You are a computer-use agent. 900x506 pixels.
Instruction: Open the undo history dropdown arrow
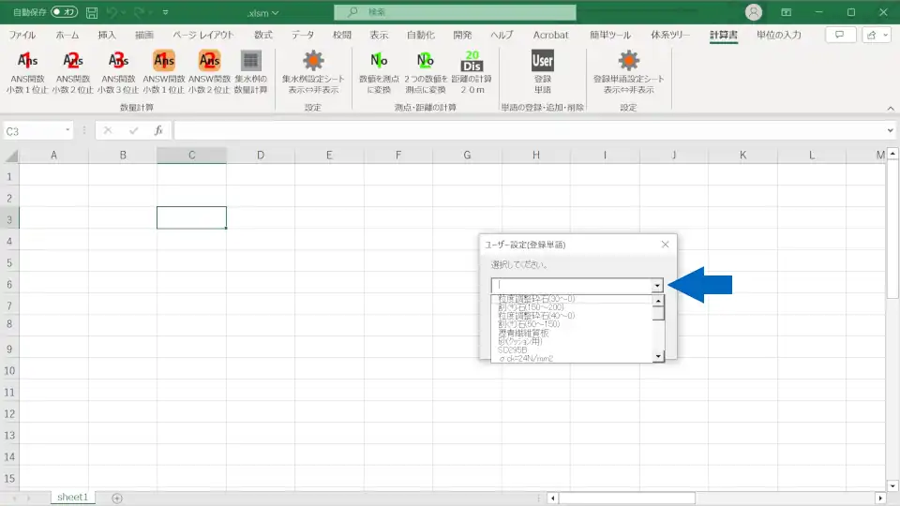pos(123,12)
